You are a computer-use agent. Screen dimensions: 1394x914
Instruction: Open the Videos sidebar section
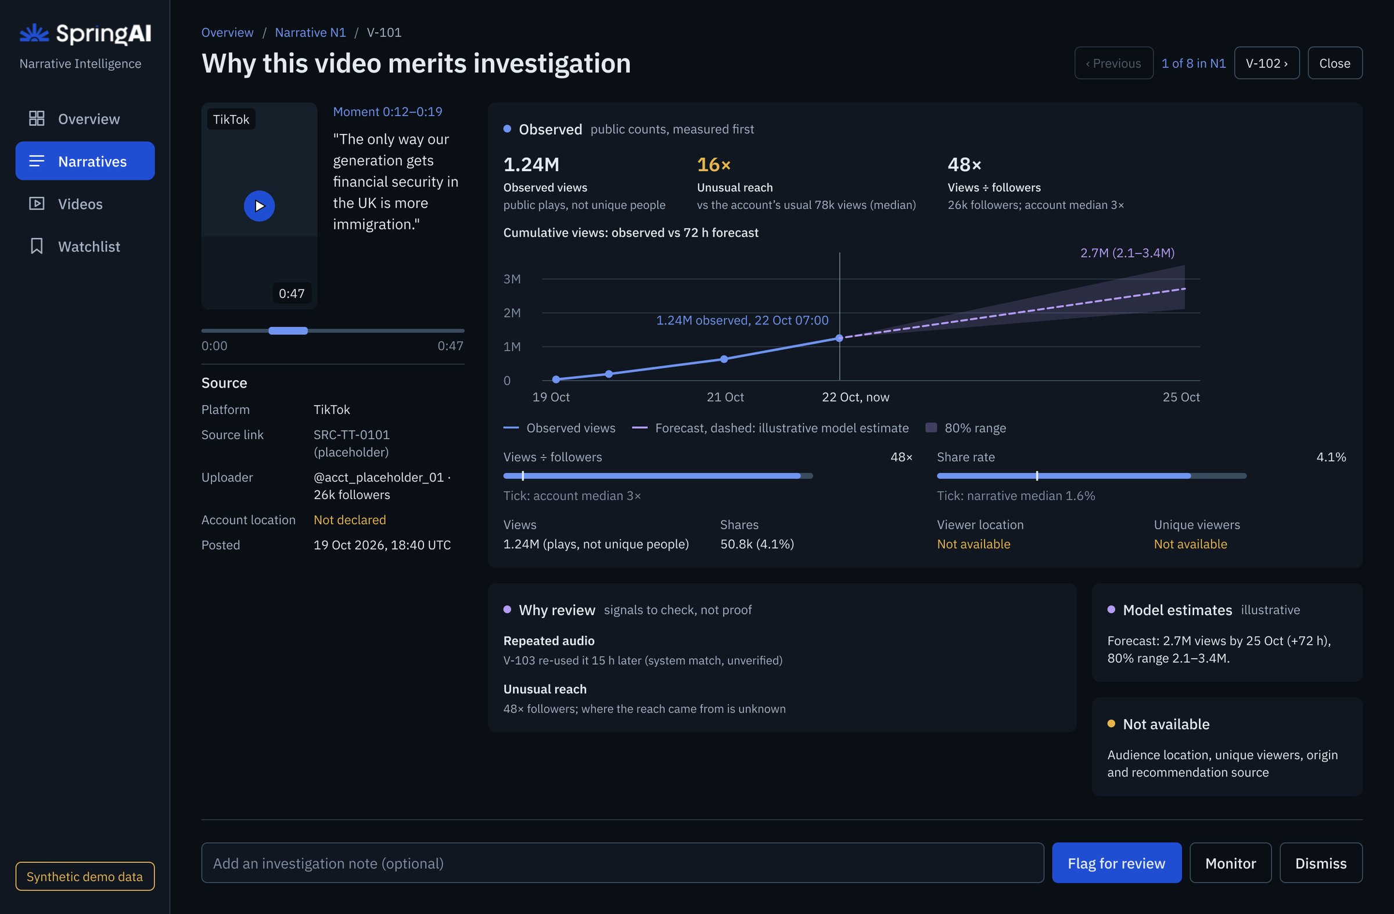85,204
